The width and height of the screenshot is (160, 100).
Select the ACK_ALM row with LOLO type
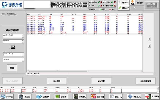tap(85, 22)
